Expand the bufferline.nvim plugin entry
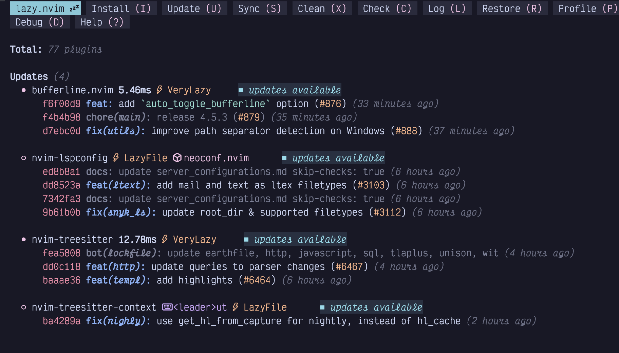The width and height of the screenshot is (619, 353). coord(72,90)
